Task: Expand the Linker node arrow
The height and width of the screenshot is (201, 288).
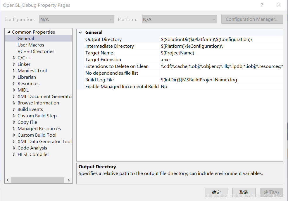Action: [14, 64]
